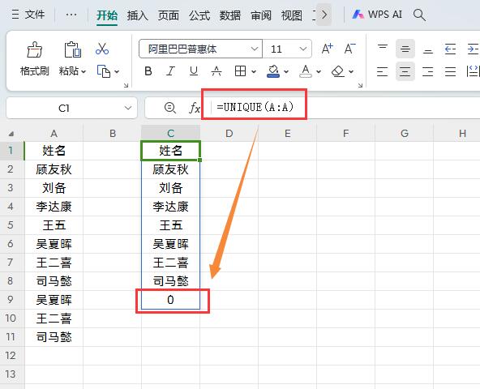
Task: Open the font name dropdown
Action: [x=254, y=49]
